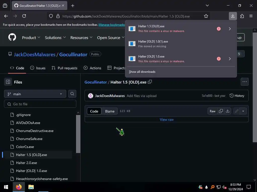This screenshot has height=192, width=257.
Task: Copy raw file contents
Action: click(x=221, y=111)
